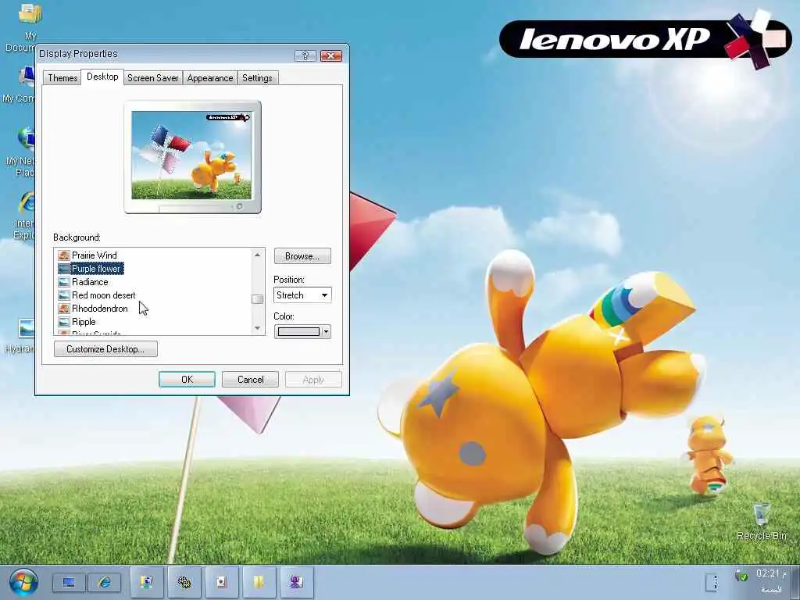Click background list scroll up arrow

[x=258, y=255]
